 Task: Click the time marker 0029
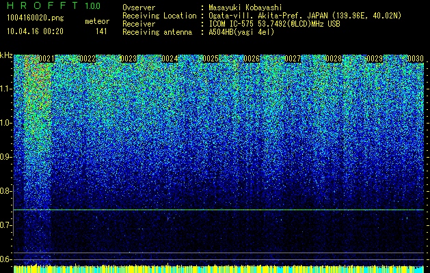375,59
